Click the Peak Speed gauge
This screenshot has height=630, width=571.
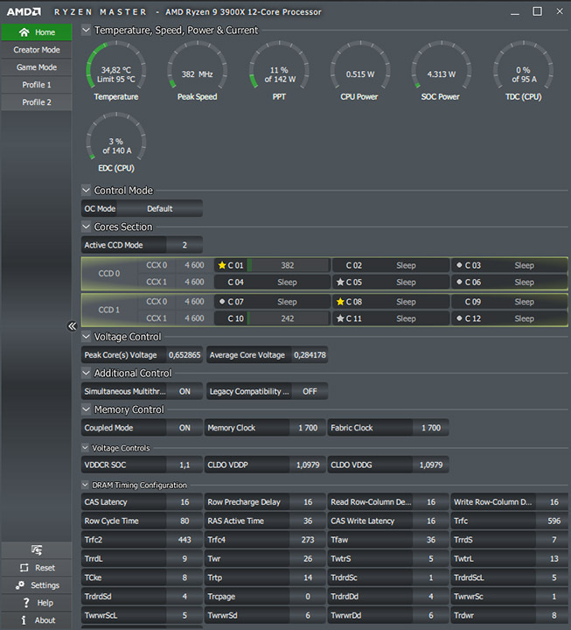point(197,71)
